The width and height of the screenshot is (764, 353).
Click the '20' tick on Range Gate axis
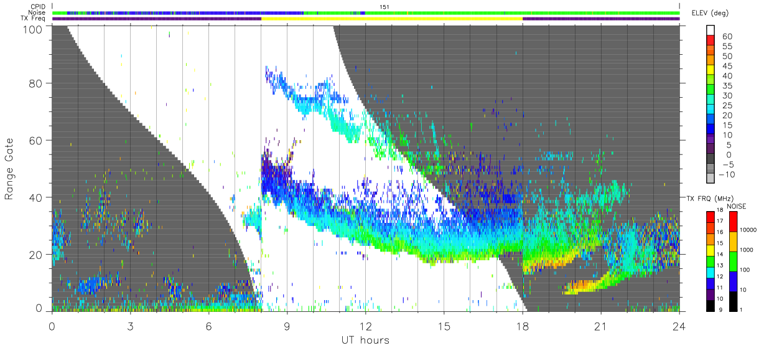[x=35, y=255]
